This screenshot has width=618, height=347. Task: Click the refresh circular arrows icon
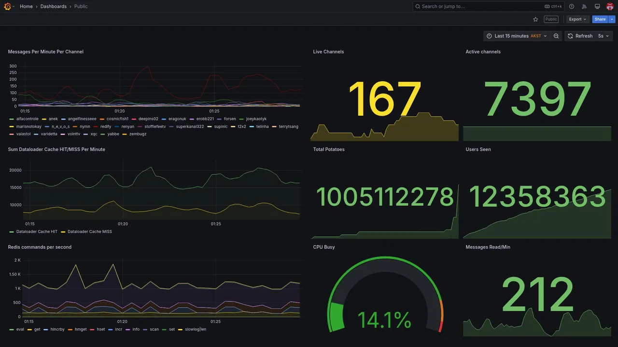point(570,36)
